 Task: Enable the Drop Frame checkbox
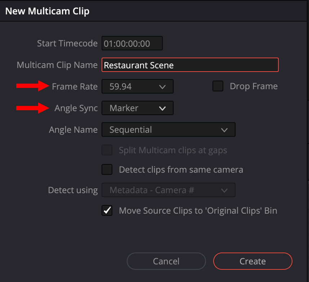click(x=218, y=86)
